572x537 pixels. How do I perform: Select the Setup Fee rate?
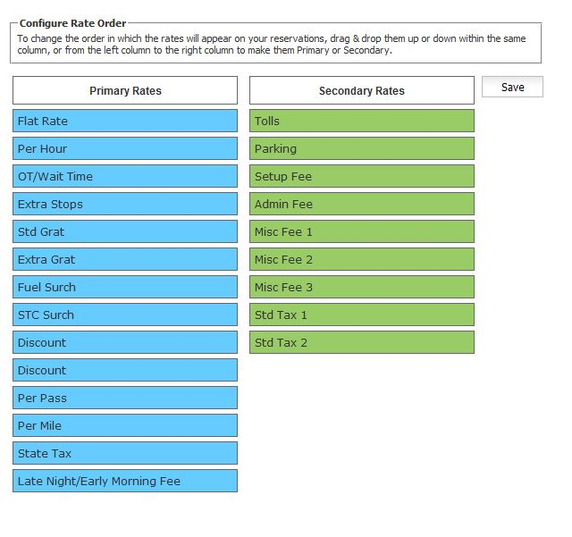click(361, 176)
